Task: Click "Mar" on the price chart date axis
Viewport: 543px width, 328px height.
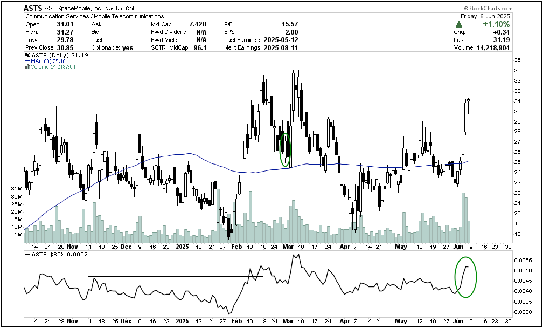Action: pyautogui.click(x=288, y=247)
